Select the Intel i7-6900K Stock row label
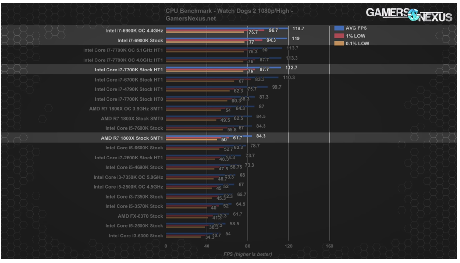This screenshot has height=263, width=460. [x=140, y=41]
